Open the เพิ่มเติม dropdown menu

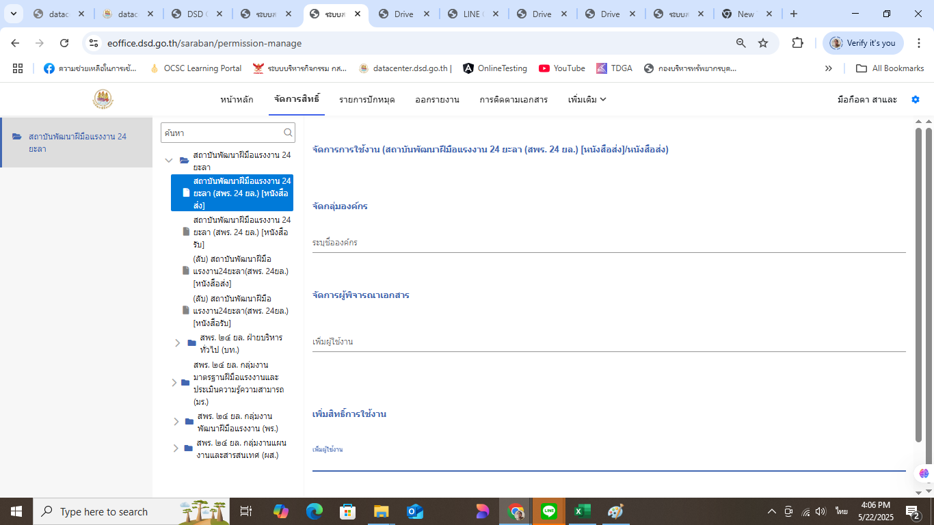587,100
